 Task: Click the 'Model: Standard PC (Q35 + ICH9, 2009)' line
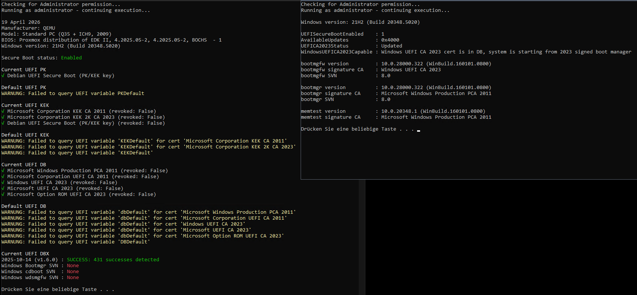[x=57, y=34]
